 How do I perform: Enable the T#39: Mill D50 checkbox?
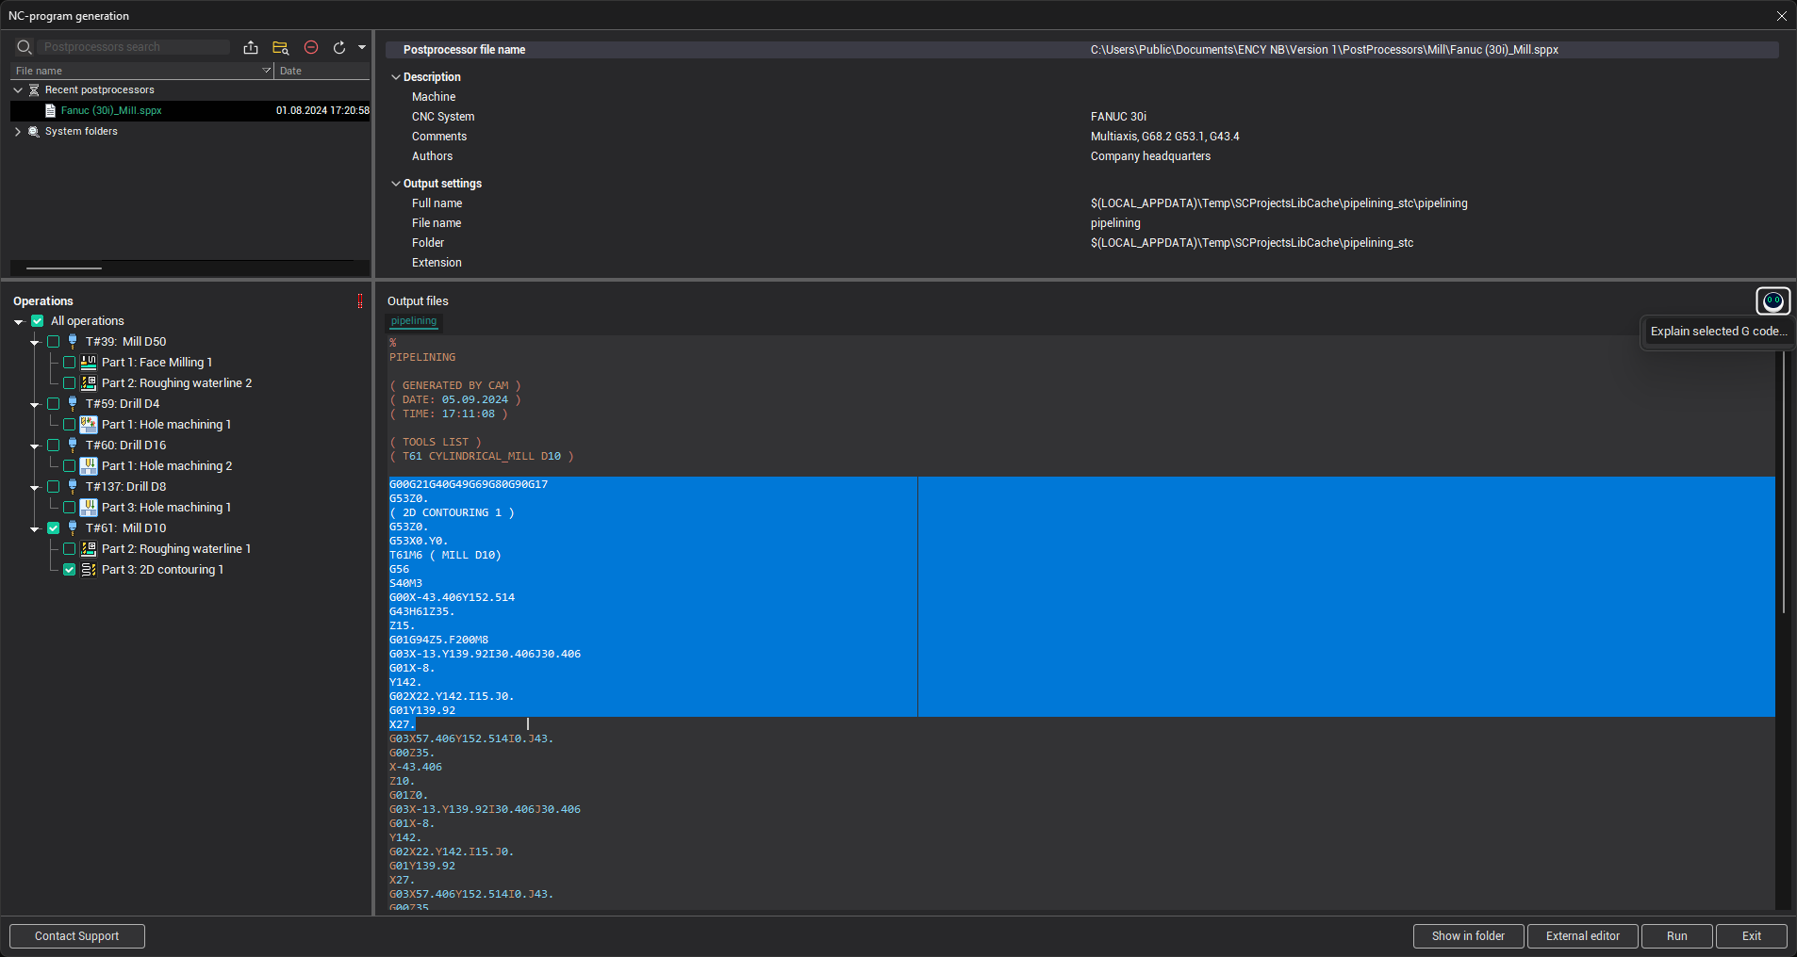tap(54, 341)
